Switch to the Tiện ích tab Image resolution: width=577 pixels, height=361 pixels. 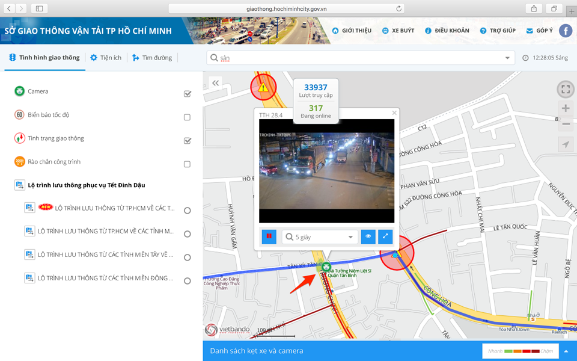(x=106, y=58)
